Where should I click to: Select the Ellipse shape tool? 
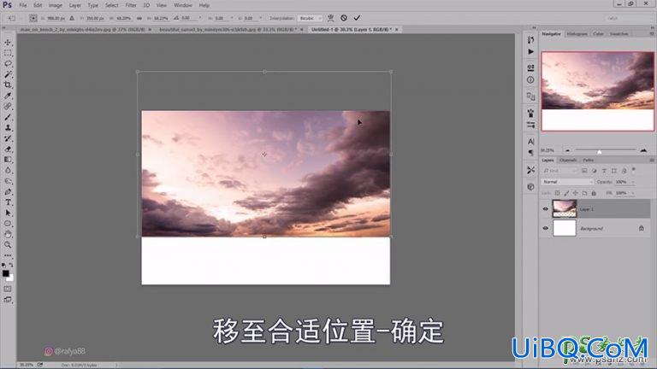coord(8,224)
